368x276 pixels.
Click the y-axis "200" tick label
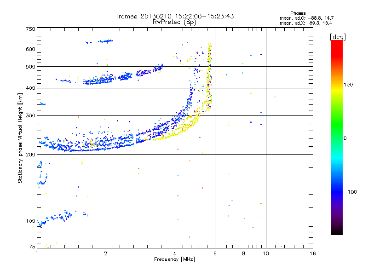pos(30,155)
